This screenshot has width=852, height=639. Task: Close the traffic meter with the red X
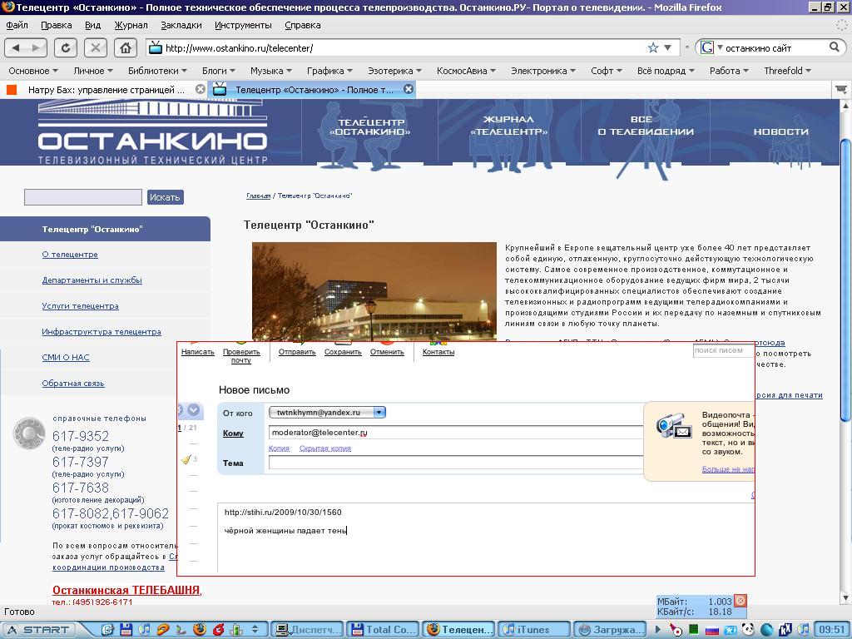[740, 601]
